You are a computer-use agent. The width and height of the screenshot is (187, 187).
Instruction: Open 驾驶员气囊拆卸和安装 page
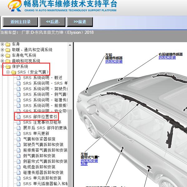43,145
